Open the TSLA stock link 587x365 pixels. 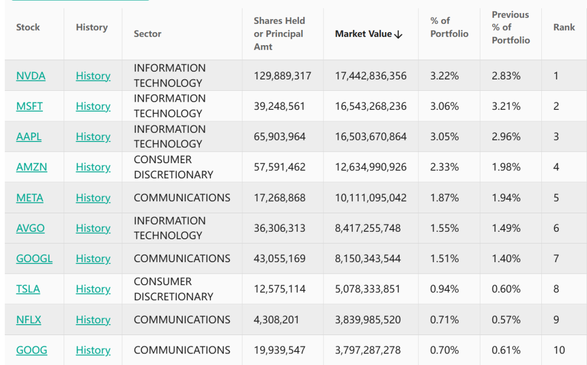pyautogui.click(x=28, y=289)
